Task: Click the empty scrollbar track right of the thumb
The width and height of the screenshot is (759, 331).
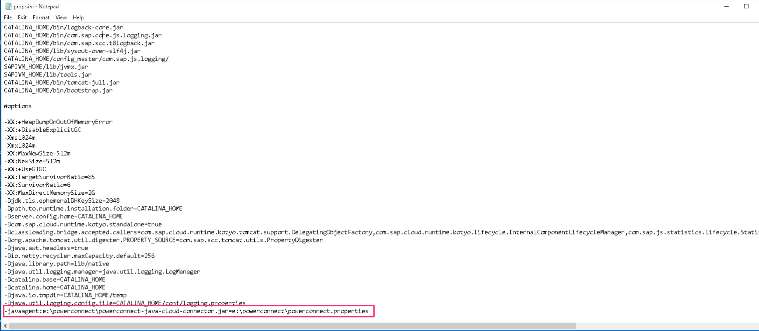Action: [665, 326]
